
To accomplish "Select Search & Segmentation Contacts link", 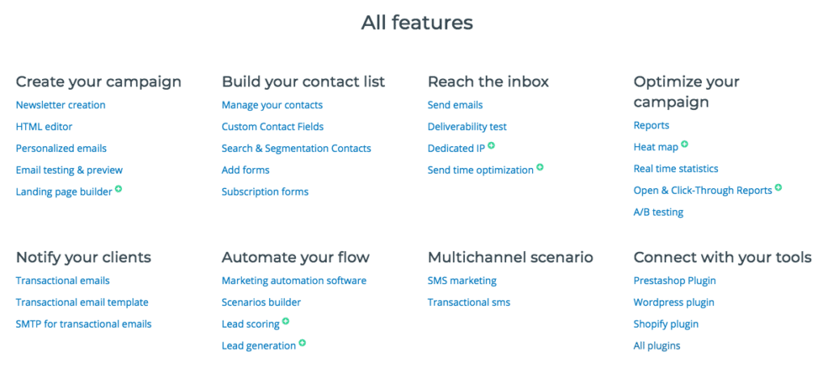I will (x=296, y=149).
